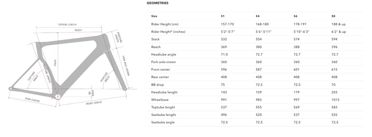The image size is (372, 137).
Task: Click the TOPTUBE LENGTH label in diagram
Action: coord(67,25)
